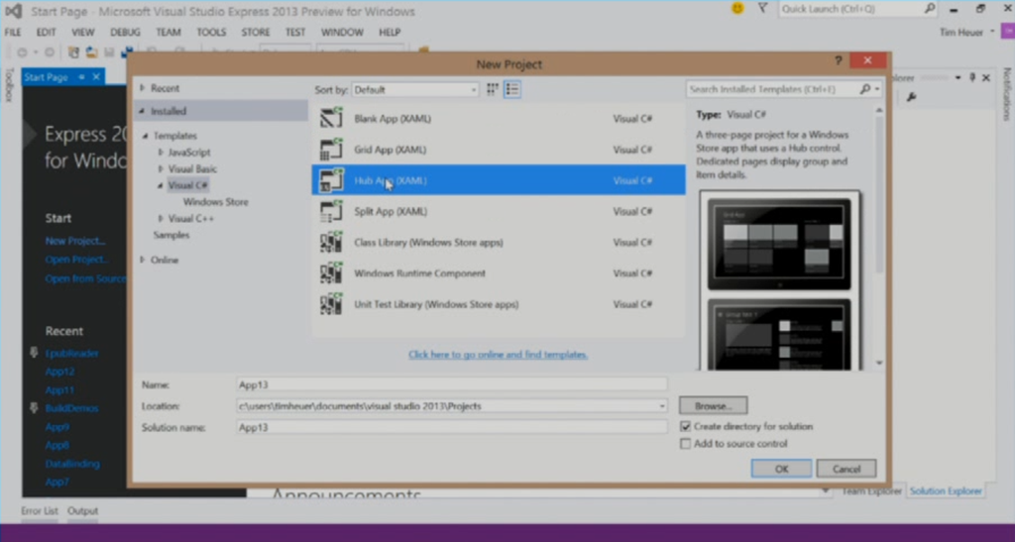Image resolution: width=1015 pixels, height=542 pixels.
Task: Click the Navigate Forward toolbar button
Action: click(x=50, y=52)
